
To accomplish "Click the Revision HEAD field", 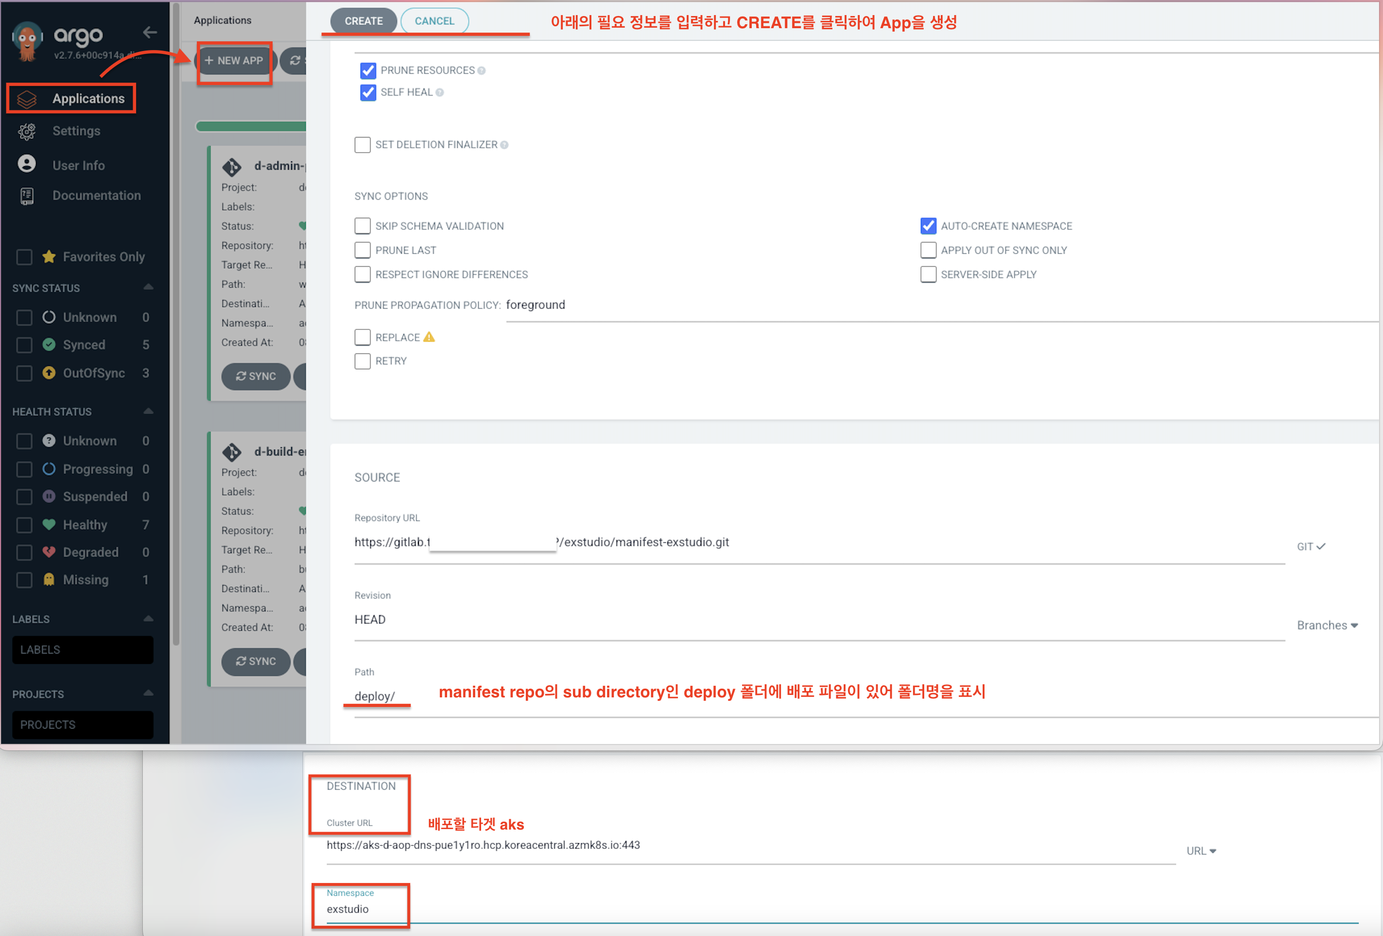I will (x=819, y=621).
